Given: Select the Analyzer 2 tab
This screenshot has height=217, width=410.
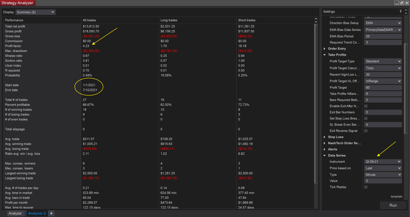Looking at the screenshot, I should click(38, 213).
